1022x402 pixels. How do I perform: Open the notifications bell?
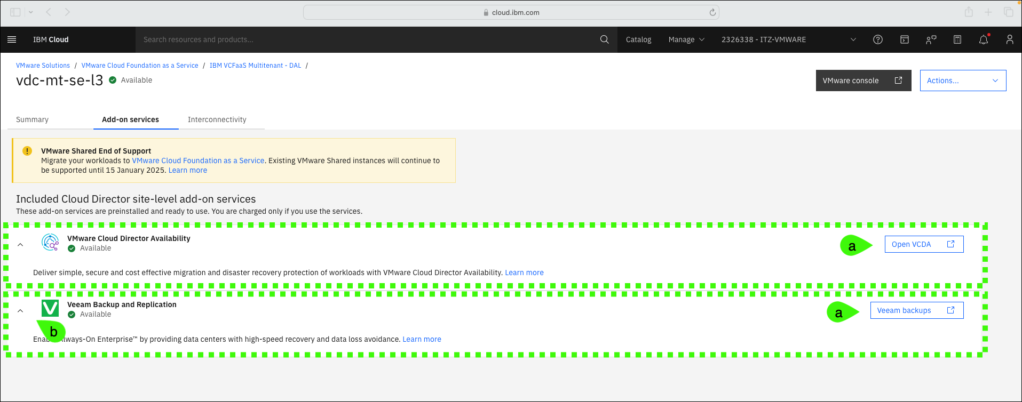(x=984, y=39)
